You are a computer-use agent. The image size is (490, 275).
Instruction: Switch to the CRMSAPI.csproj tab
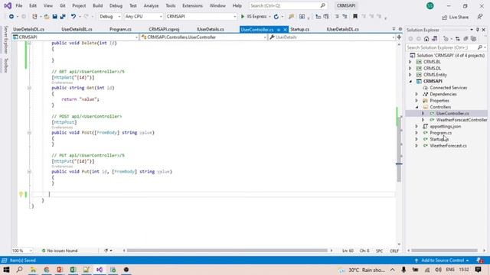pyautogui.click(x=164, y=29)
